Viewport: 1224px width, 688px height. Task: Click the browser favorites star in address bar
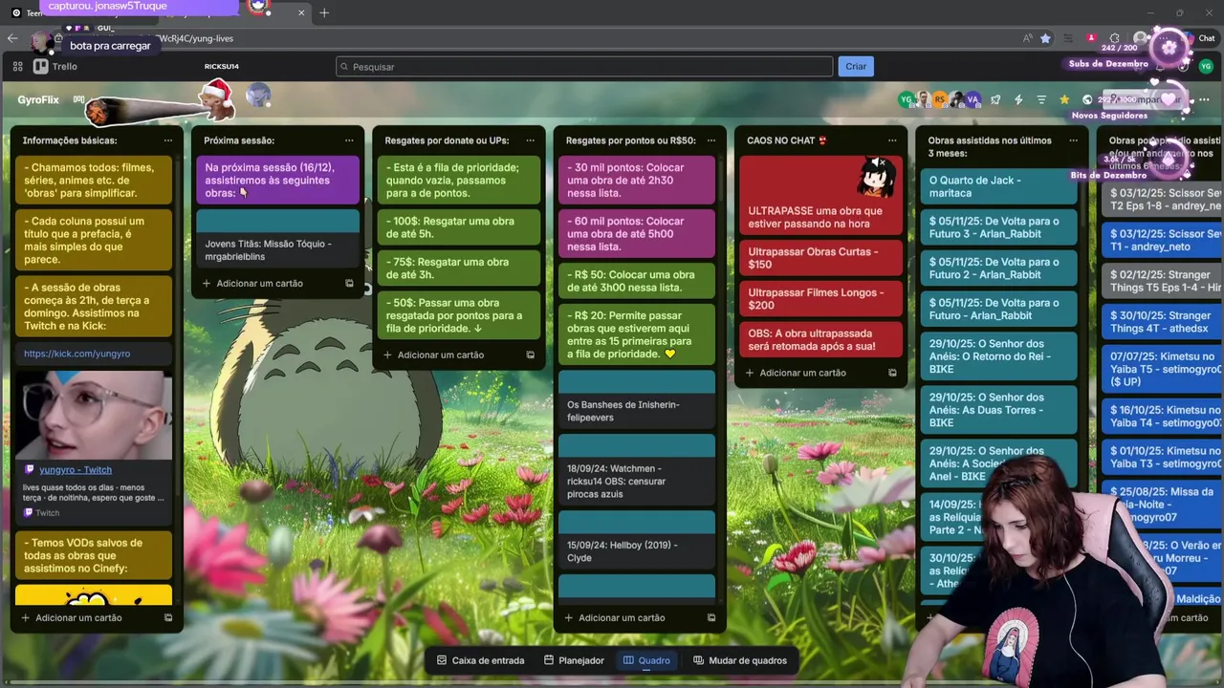click(1045, 38)
